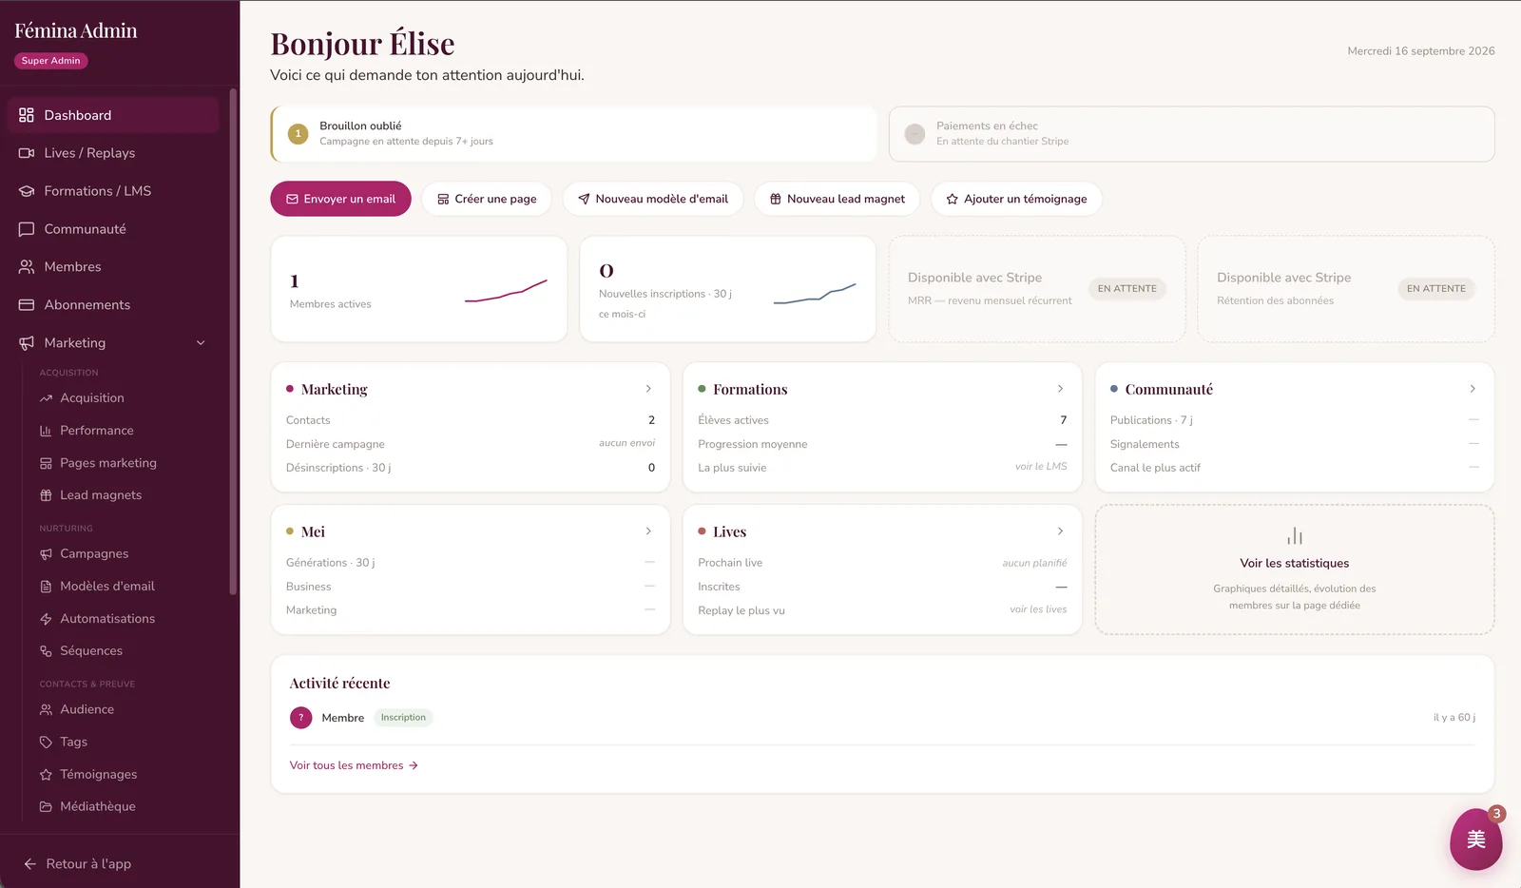Click the Lead magnets gift icon in sidebar
Screen dimensions: 1521x888
(46, 495)
